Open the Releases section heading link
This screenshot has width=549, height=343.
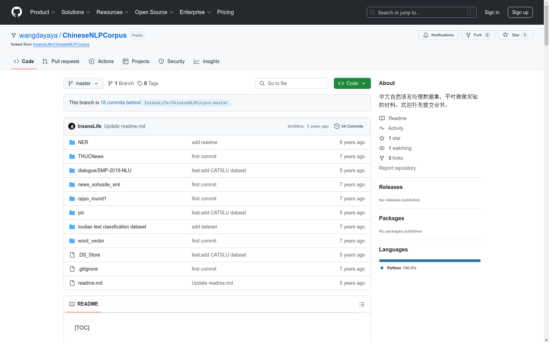click(x=391, y=187)
